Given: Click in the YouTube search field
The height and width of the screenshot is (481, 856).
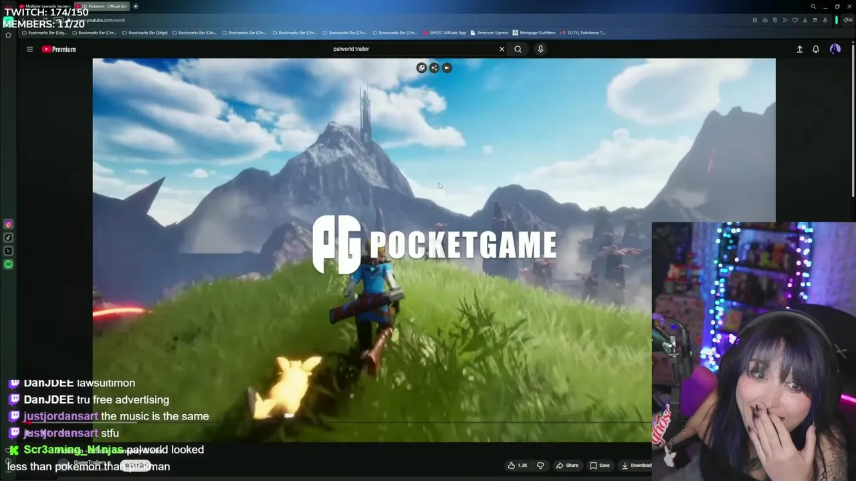Looking at the screenshot, I should [x=415, y=49].
